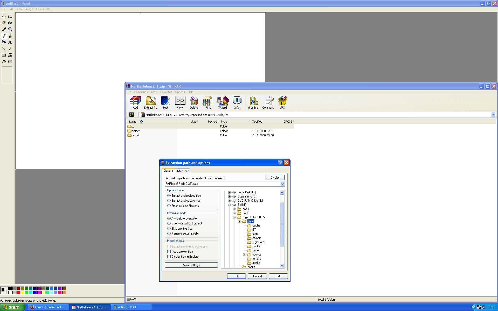Image resolution: width=498 pixels, height=311 pixels.
Task: Open the archive address bar dropdown
Action: (x=493, y=115)
